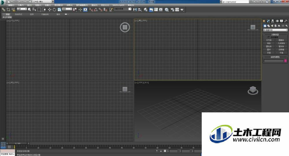Click the Align tool icon
This screenshot has width=289, height=156.
coord(140,10)
